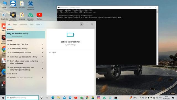Expand the battery web search result arrow

click(x=42, y=78)
